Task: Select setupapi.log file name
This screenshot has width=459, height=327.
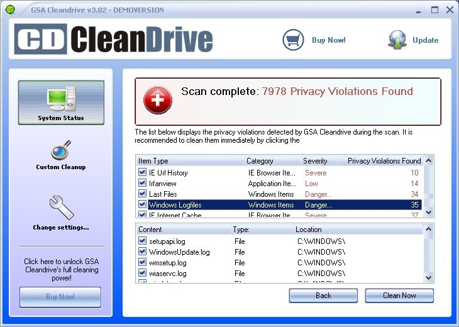Action: click(167, 241)
